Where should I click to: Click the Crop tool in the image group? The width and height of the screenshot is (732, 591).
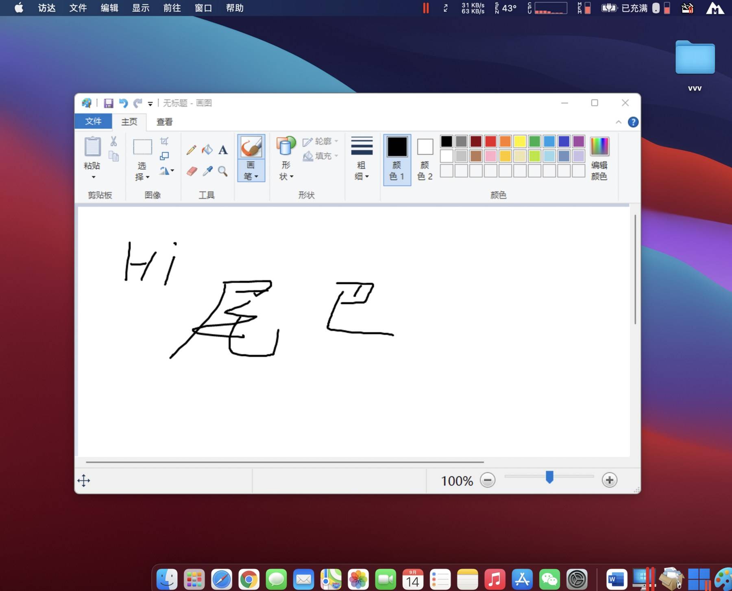[164, 142]
